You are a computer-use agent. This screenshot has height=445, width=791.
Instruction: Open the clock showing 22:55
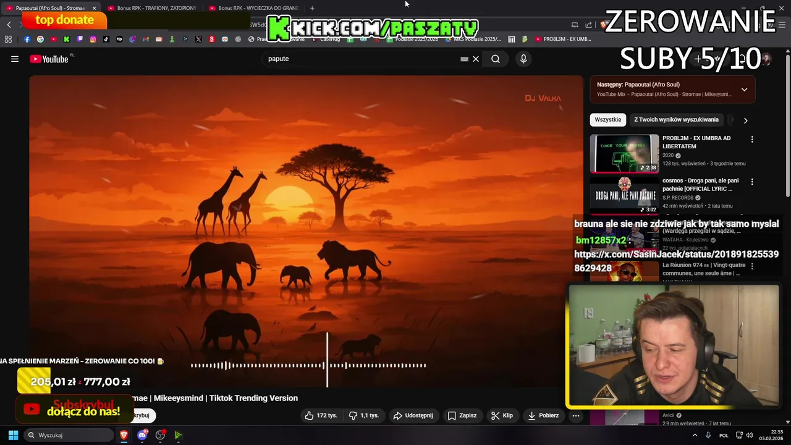[771, 435]
